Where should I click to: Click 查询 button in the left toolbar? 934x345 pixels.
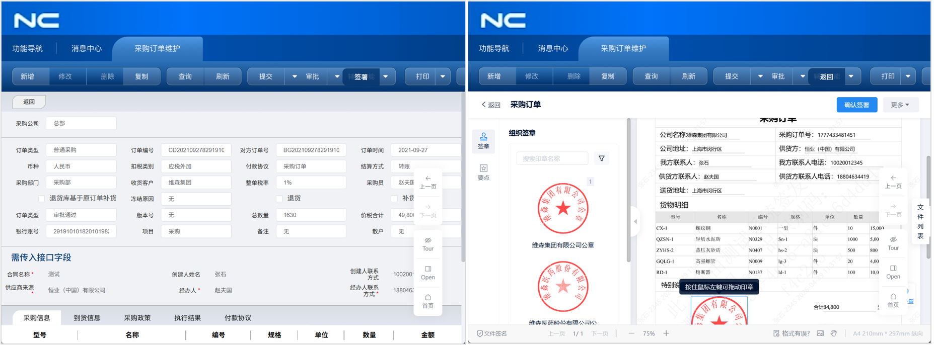pyautogui.click(x=185, y=77)
